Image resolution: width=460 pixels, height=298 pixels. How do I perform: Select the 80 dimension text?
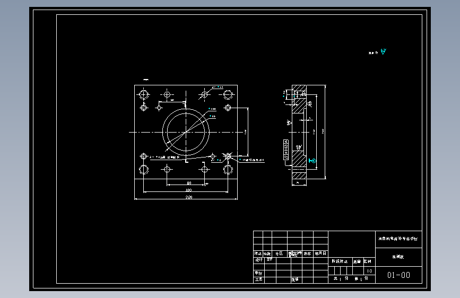tap(189, 183)
